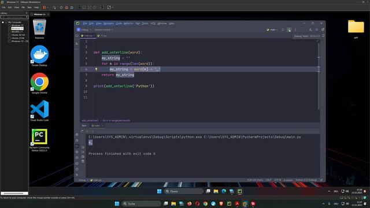This screenshot has height=208, width=370.
Task: Click the Docker Desktop desktop shortcut
Action: click(x=39, y=56)
